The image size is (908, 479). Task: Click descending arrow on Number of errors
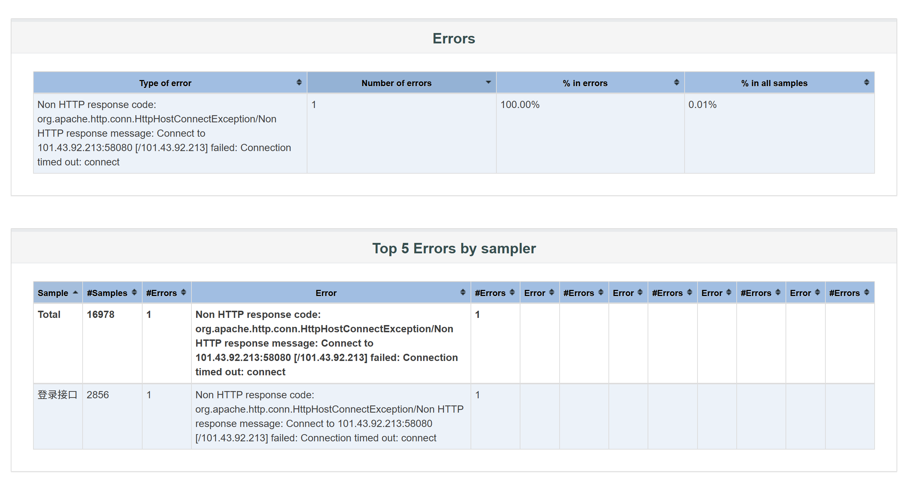(488, 83)
